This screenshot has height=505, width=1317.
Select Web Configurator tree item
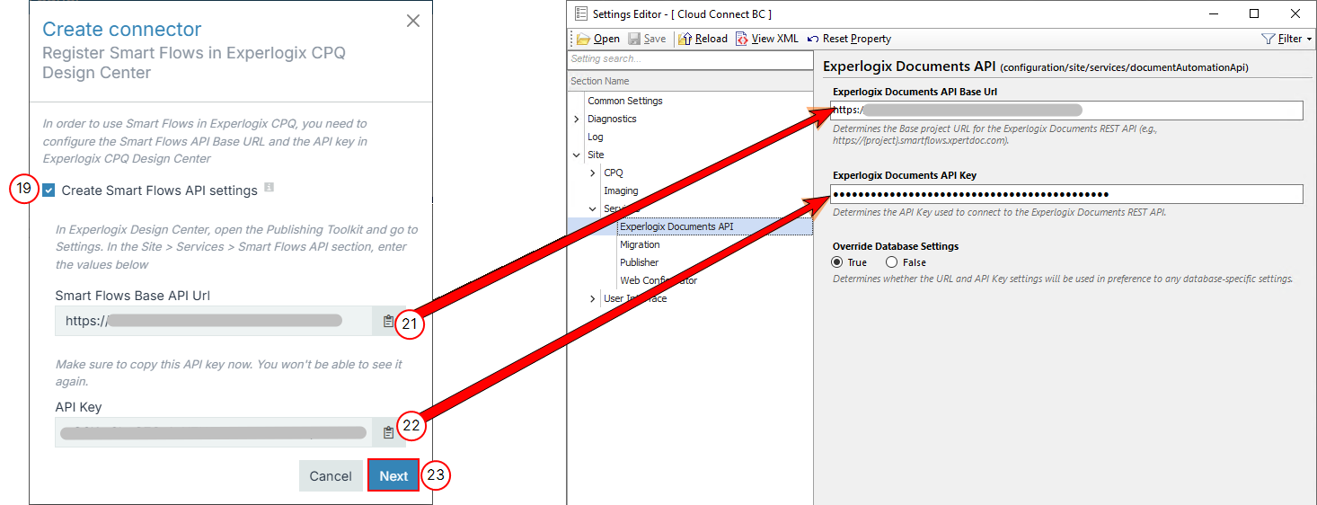[x=658, y=280]
